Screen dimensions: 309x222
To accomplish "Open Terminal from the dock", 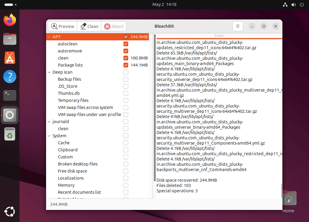I will [x=10, y=95].
